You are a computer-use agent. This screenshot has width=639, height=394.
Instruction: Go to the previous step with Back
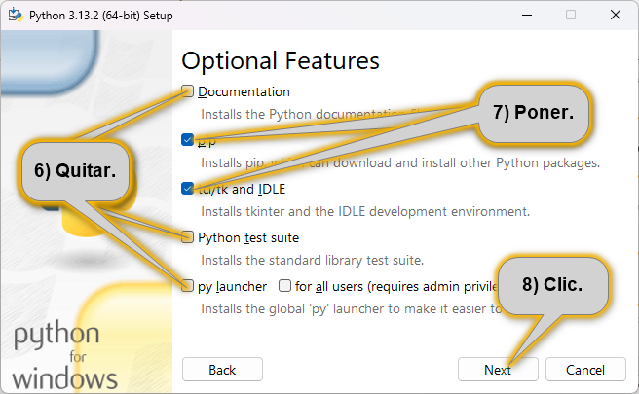[222, 370]
